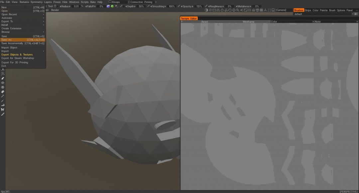Click the picture icon beside Camera
Screen dimensions: 359x193
[x=273, y=10]
